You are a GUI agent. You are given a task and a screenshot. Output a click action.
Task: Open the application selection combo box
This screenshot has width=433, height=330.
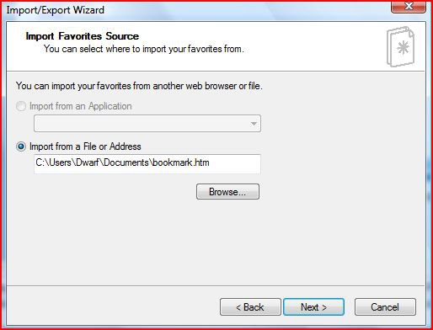click(x=147, y=123)
